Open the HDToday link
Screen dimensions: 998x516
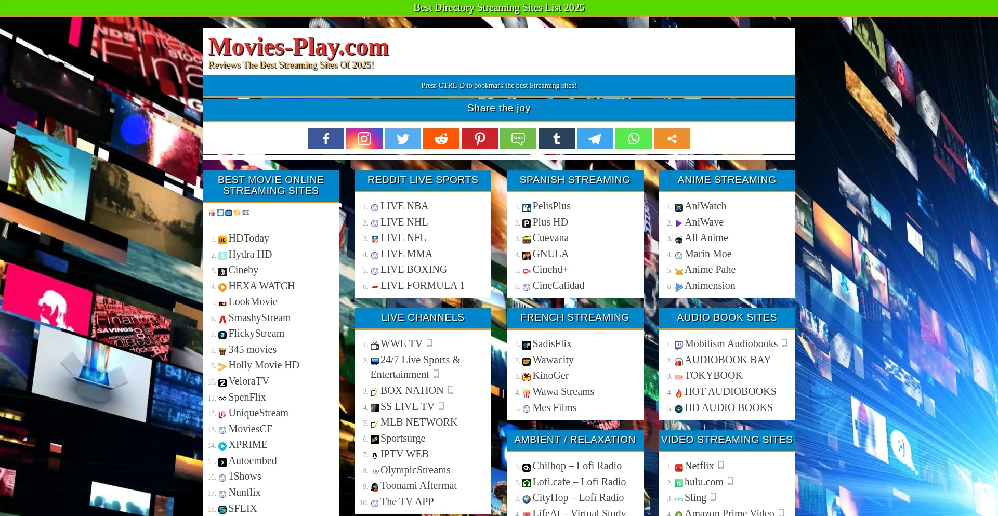point(248,239)
